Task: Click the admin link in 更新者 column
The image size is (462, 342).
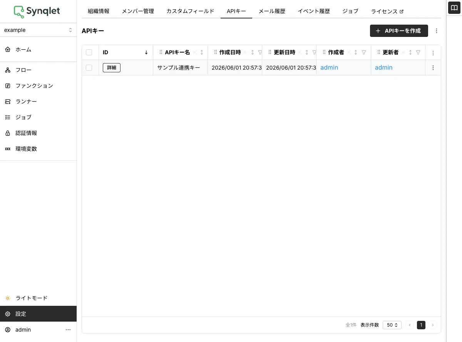Action: [x=384, y=68]
